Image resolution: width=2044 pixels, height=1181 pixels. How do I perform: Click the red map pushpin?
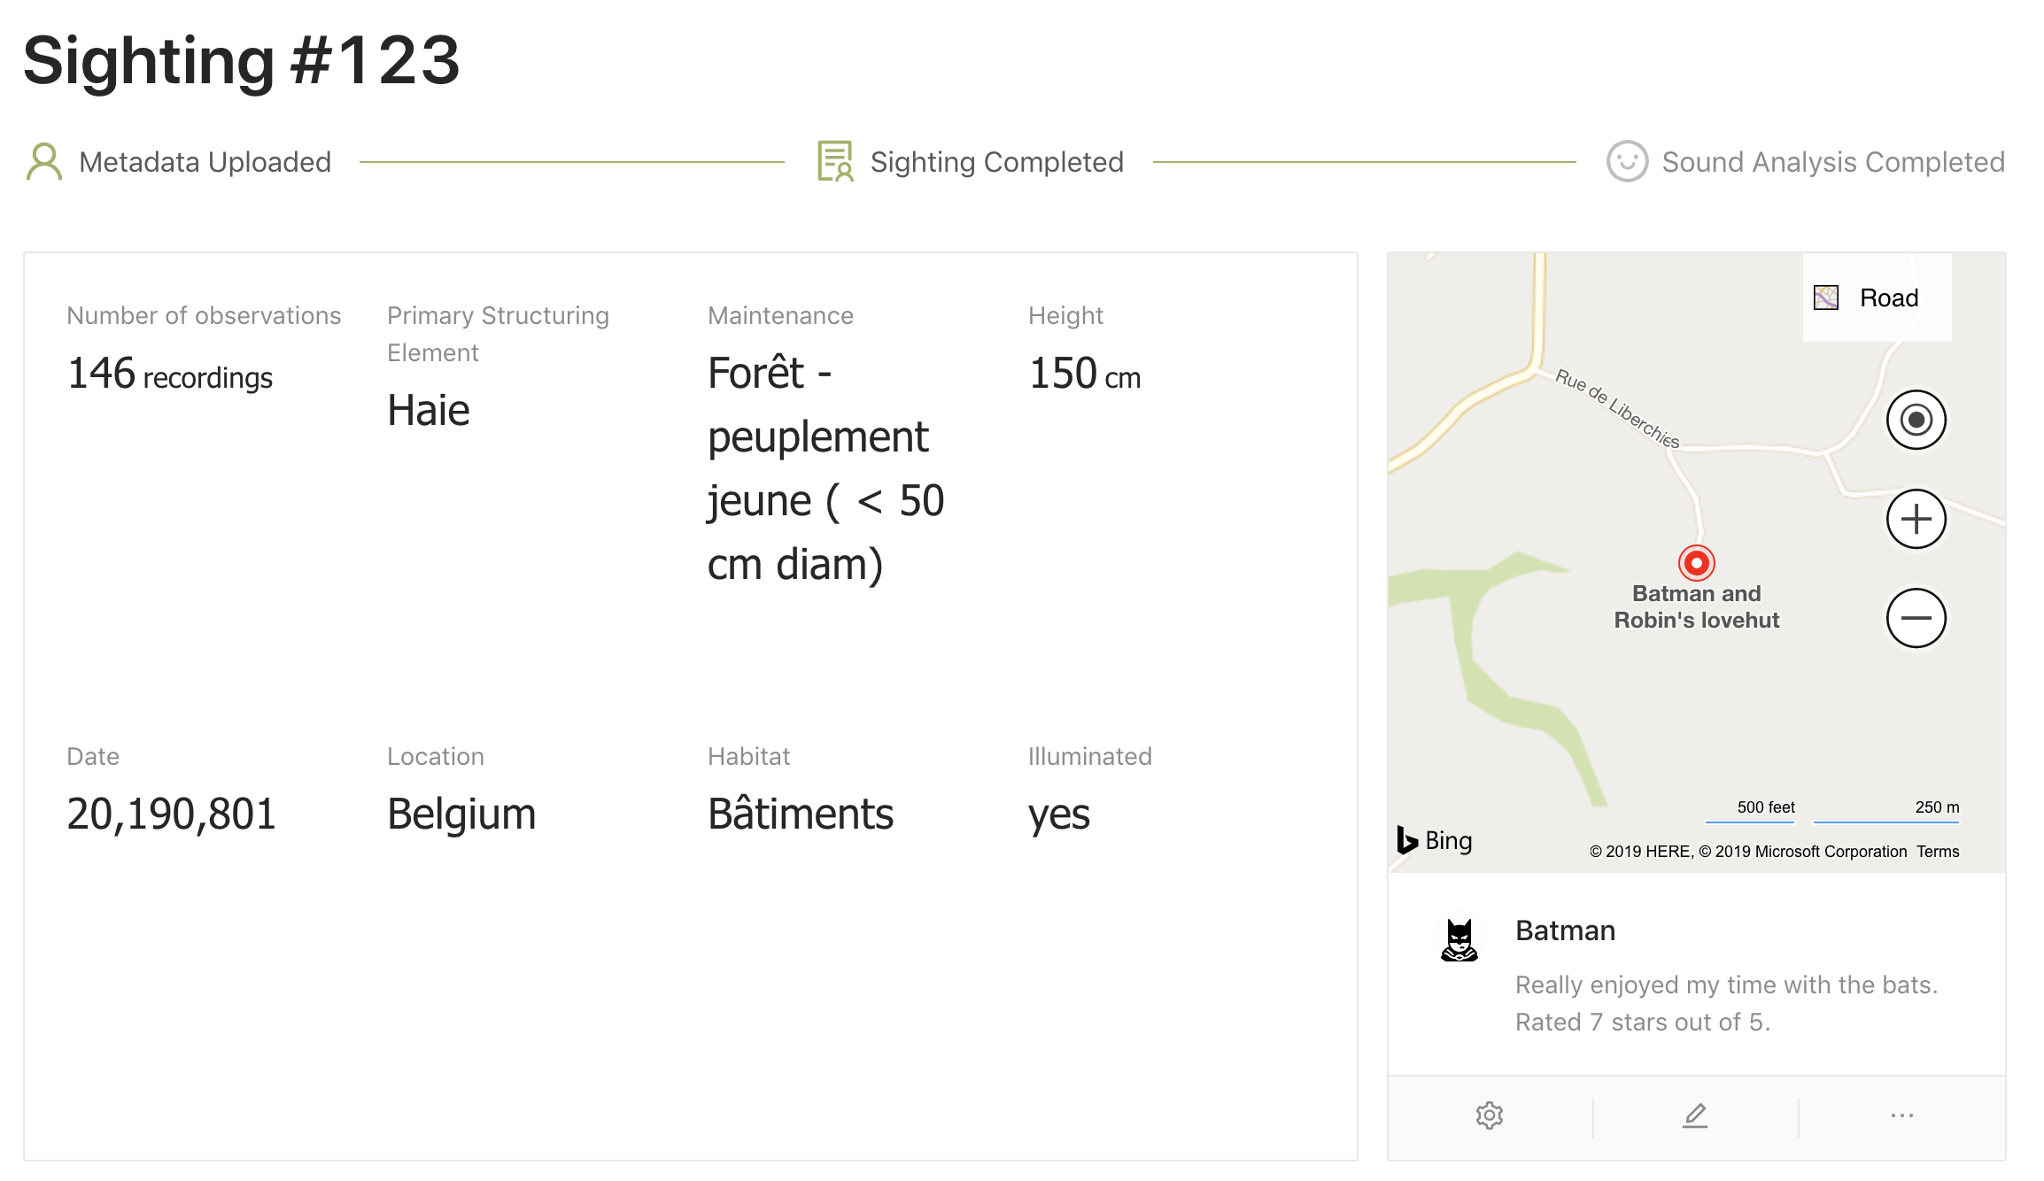pyautogui.click(x=1696, y=562)
